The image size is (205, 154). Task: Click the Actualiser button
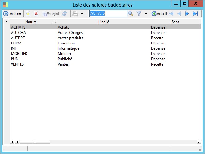pyautogui.click(x=160, y=14)
